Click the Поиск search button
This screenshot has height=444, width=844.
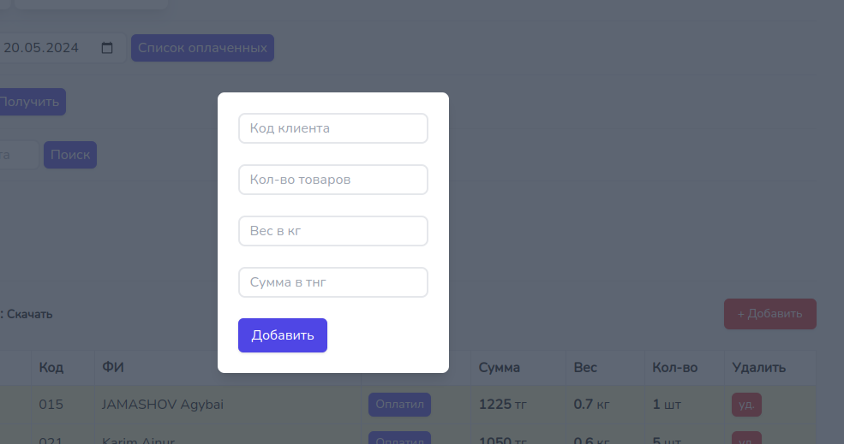70,155
